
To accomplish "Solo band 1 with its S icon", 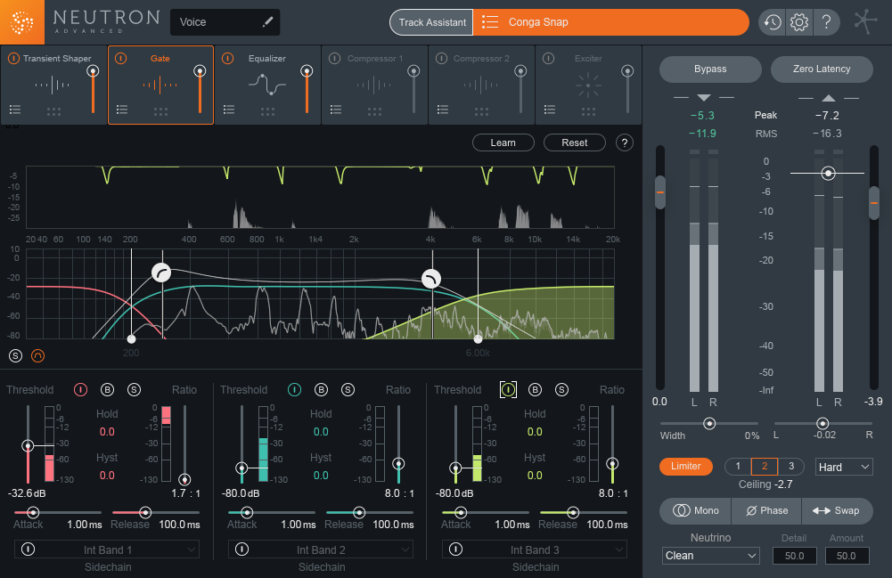I will [134, 389].
